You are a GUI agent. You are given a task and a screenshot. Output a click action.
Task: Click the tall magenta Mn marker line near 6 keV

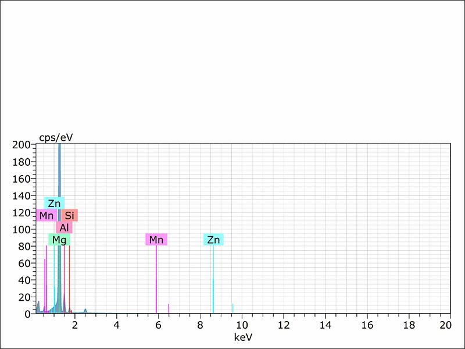pos(156,279)
